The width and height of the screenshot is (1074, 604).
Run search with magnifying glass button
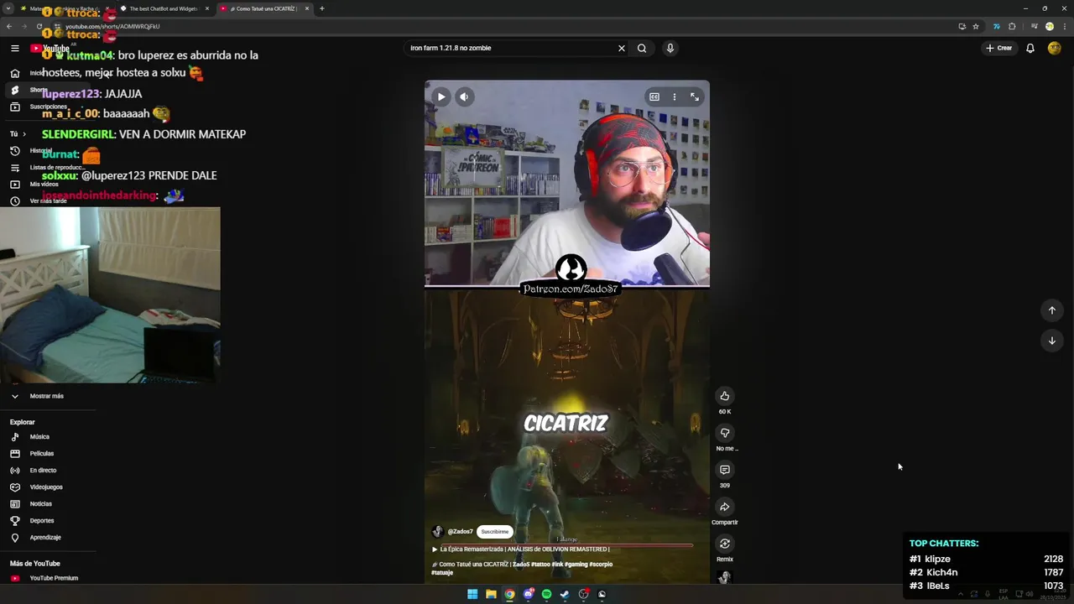[x=642, y=48]
